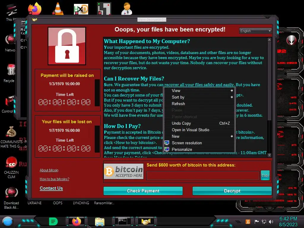This screenshot has width=304, height=228.
Task: Select Undo Copy in the context menu
Action: tap(200, 123)
